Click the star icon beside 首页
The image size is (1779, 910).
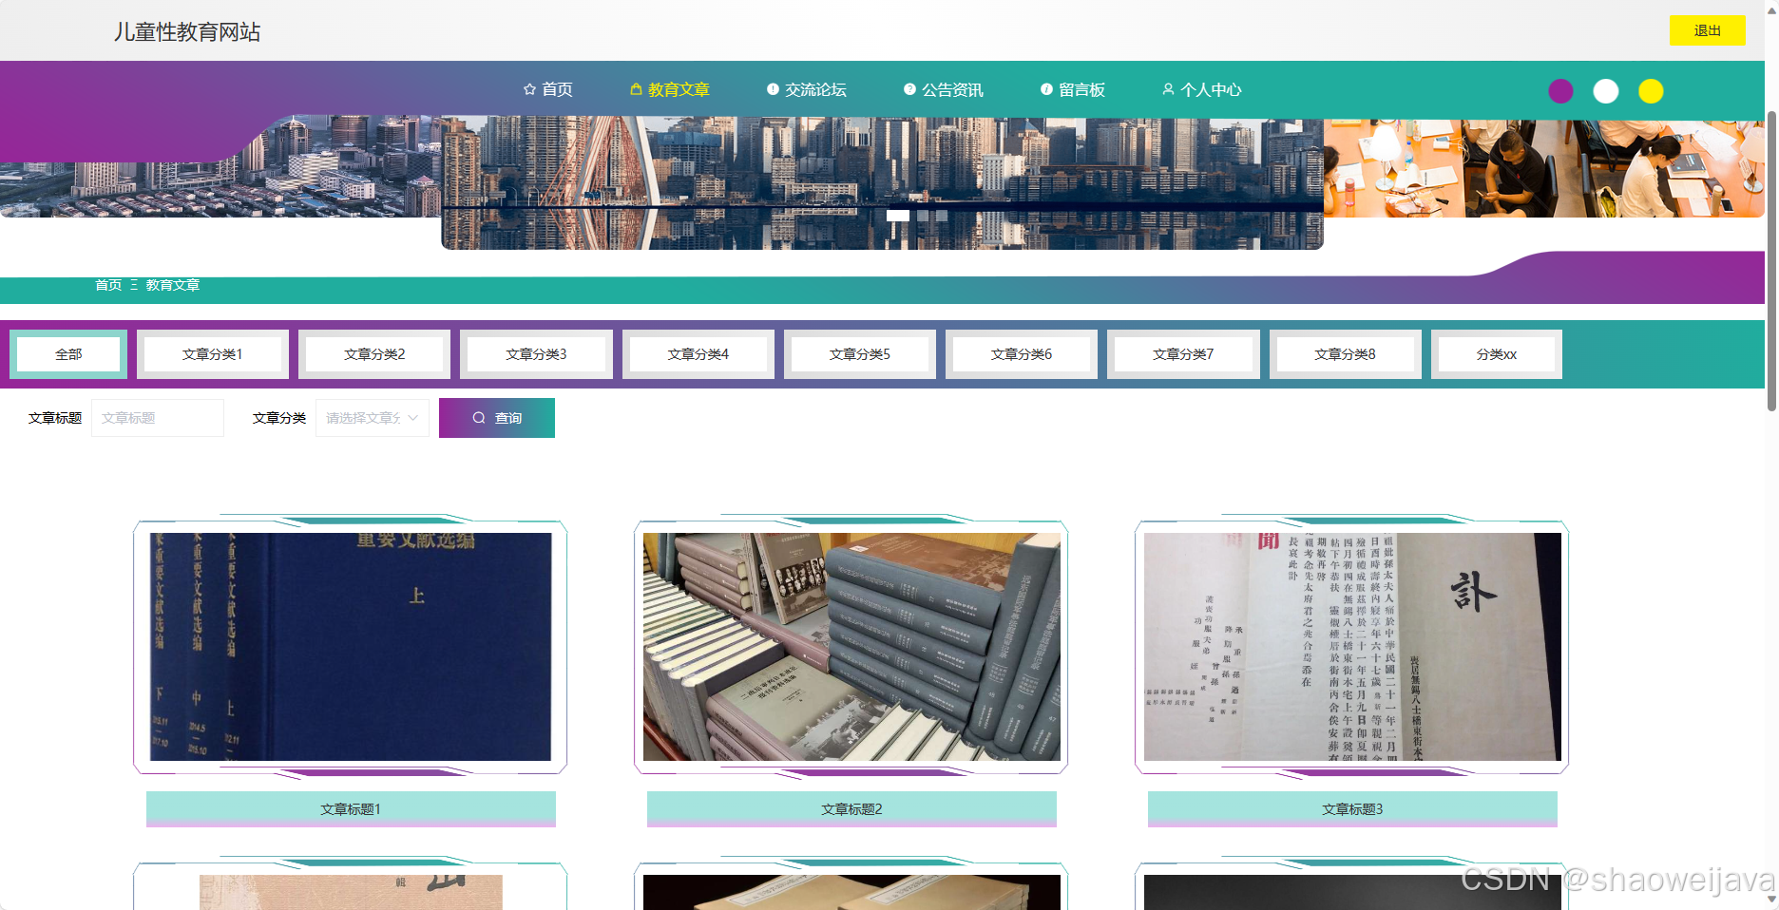point(529,89)
